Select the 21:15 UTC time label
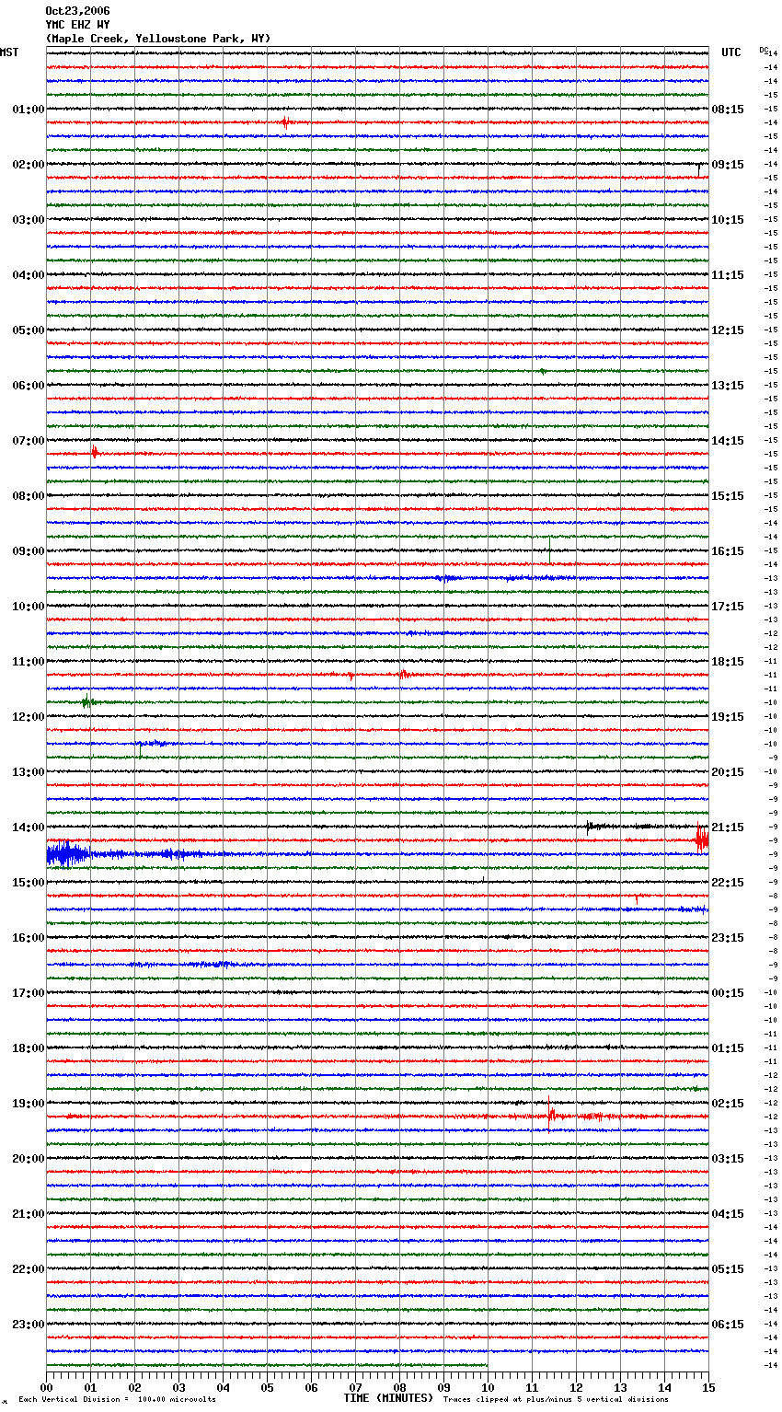 click(728, 828)
